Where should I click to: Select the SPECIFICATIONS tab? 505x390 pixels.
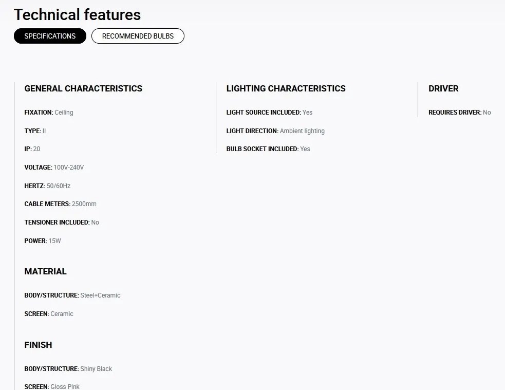50,36
